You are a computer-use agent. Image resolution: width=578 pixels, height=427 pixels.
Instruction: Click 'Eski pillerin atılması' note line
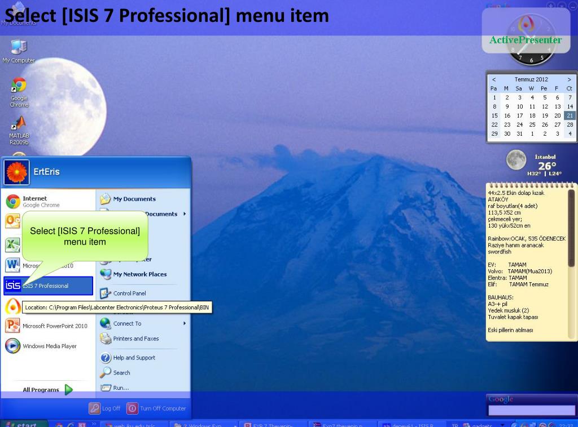510,330
